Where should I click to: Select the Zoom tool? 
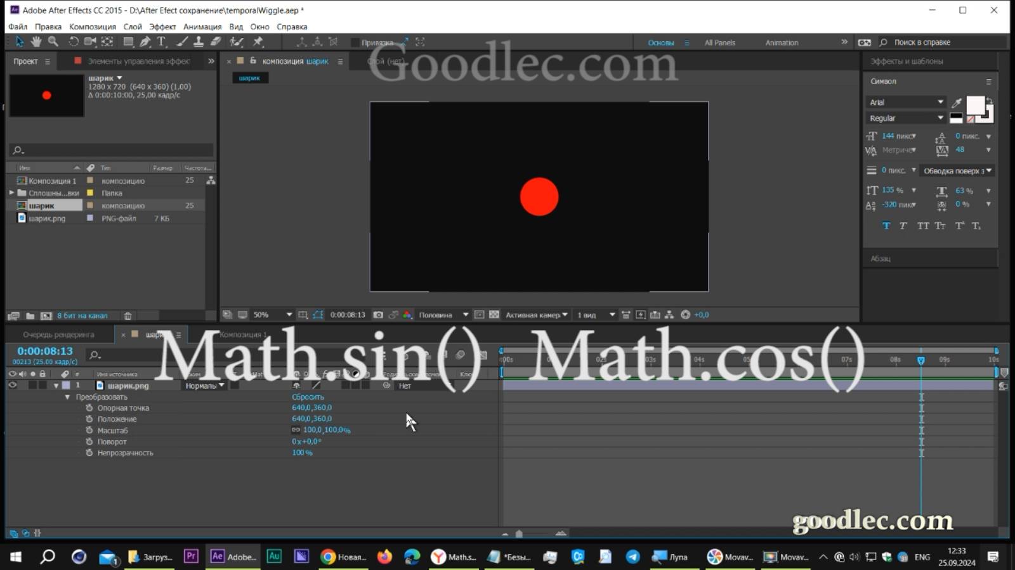tap(53, 42)
